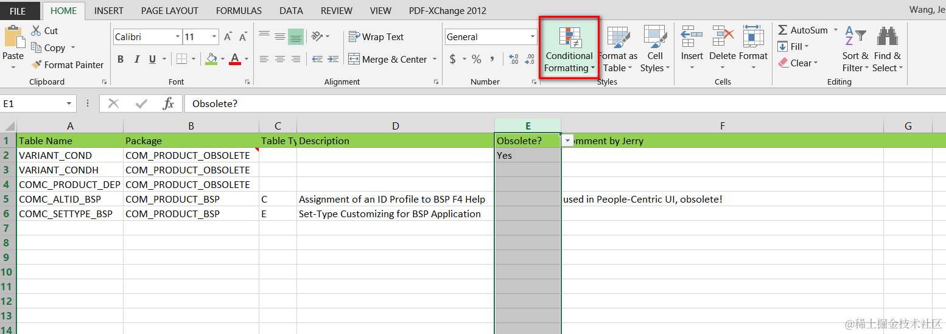Toggle Italic formatting
This screenshot has height=334, width=946.
[x=136, y=59]
